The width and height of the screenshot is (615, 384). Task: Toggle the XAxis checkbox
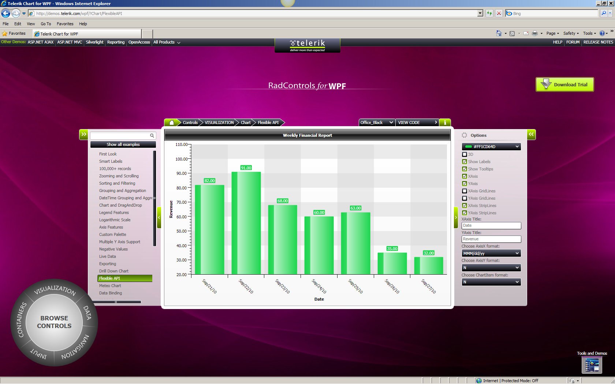[465, 176]
